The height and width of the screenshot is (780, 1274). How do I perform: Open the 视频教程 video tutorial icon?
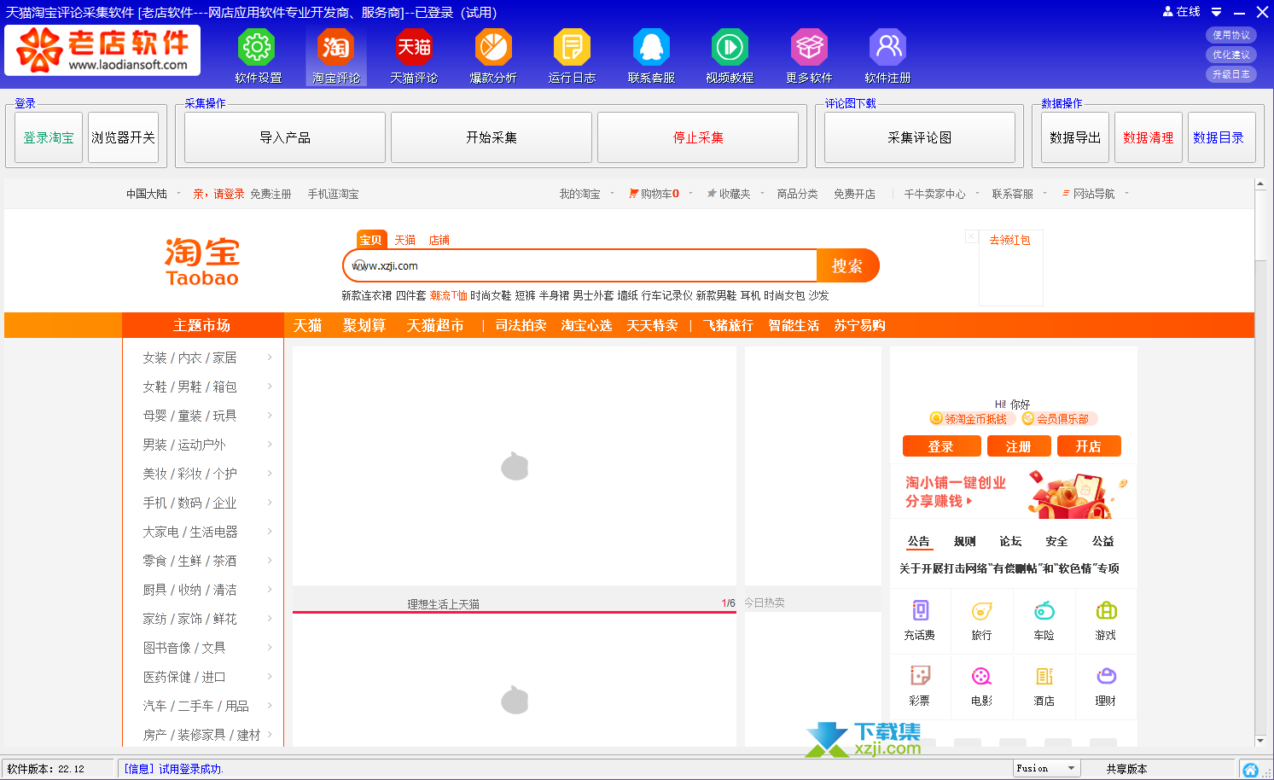[x=730, y=47]
